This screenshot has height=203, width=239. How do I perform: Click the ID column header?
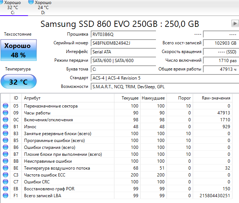click(16, 98)
